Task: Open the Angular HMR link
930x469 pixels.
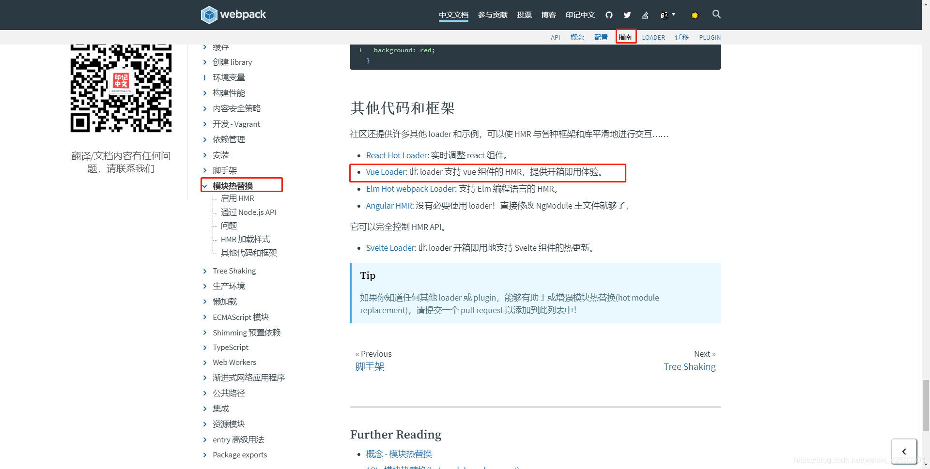Action: (x=388, y=206)
